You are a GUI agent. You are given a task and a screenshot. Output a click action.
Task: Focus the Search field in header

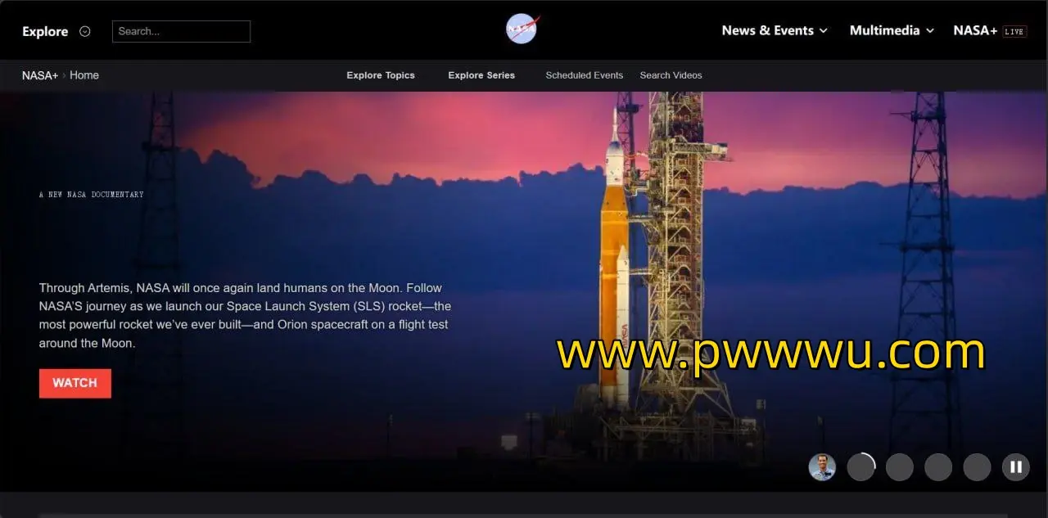click(x=181, y=31)
